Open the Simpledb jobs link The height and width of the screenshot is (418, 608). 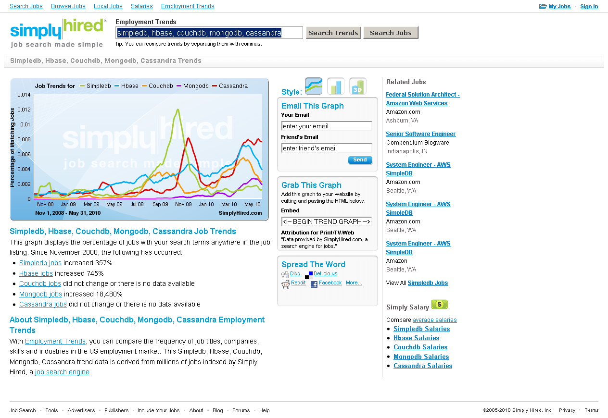[40, 263]
